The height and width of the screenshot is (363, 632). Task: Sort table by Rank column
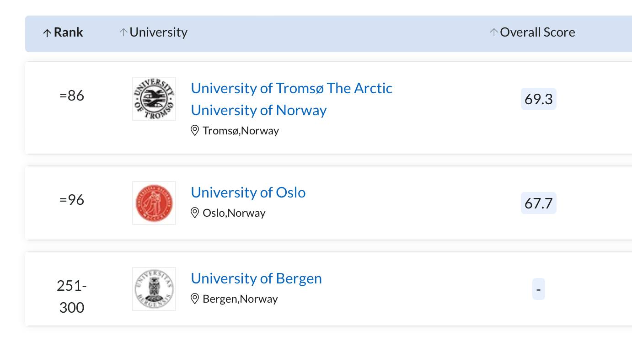(63, 32)
